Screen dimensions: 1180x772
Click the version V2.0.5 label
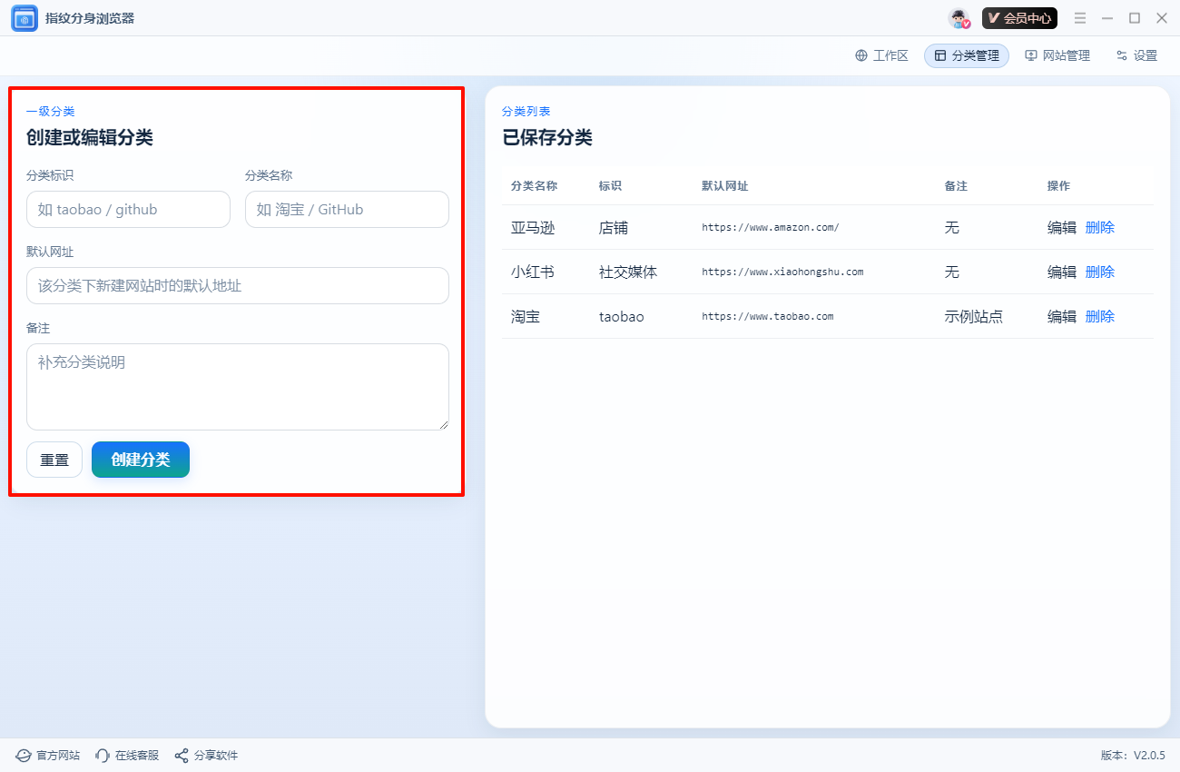click(x=1133, y=755)
